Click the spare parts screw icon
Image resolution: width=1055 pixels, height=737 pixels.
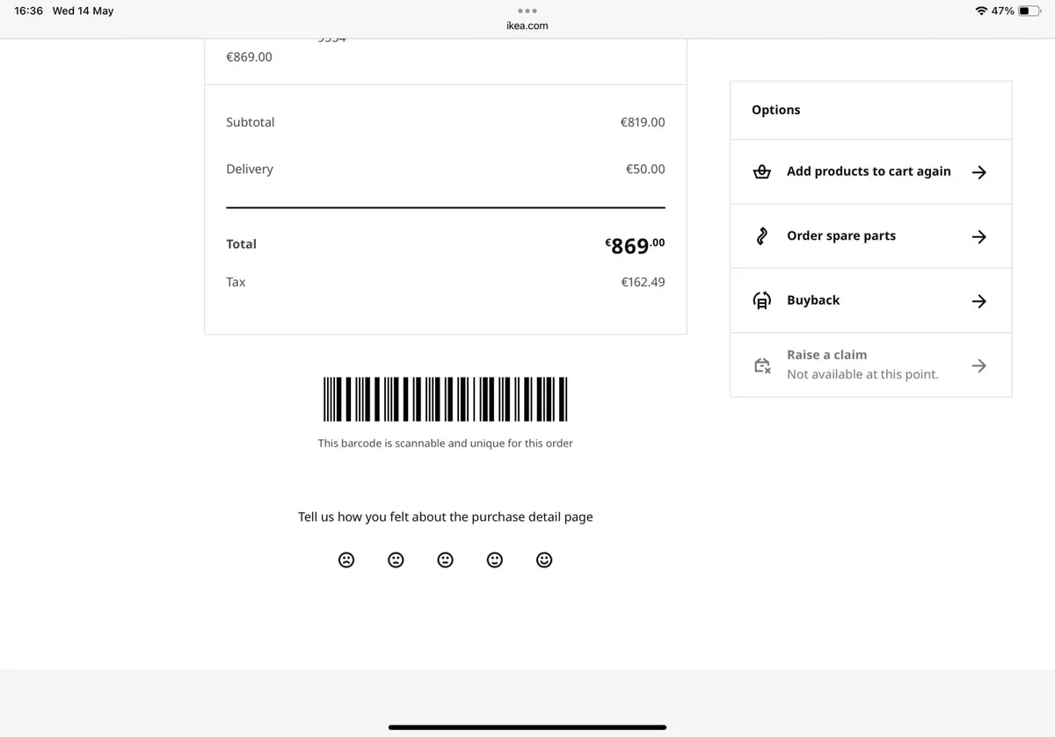click(762, 236)
